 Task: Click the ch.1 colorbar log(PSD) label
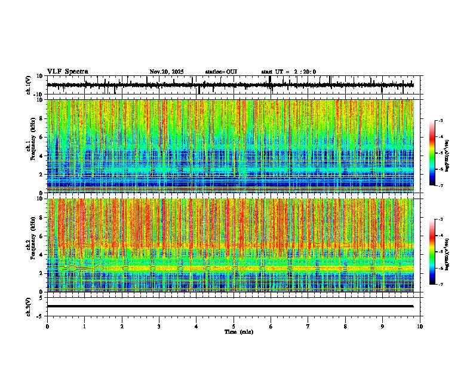(447, 155)
